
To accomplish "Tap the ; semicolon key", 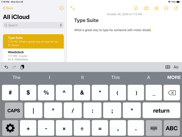I will pos(112,110).
